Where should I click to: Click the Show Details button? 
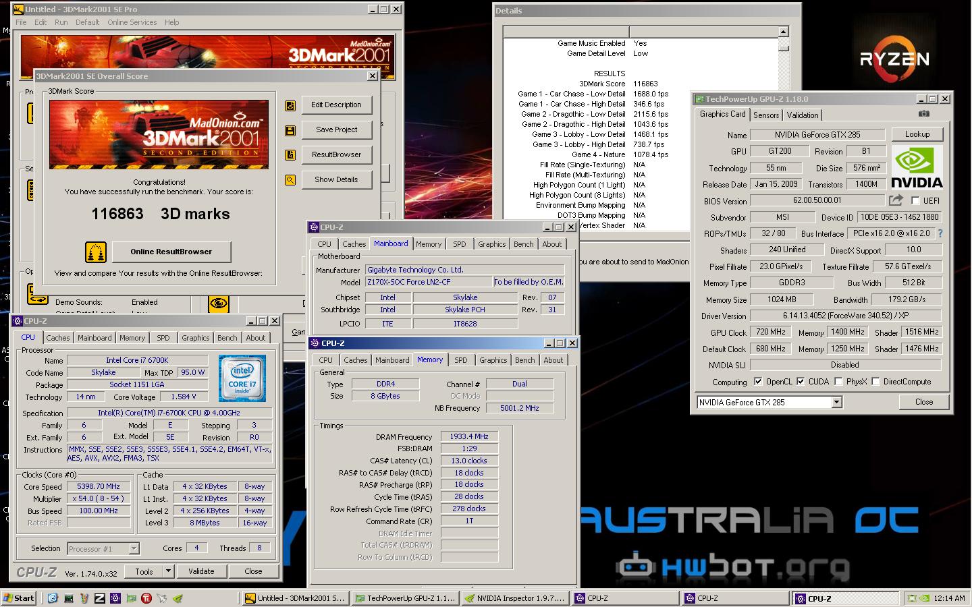[336, 180]
